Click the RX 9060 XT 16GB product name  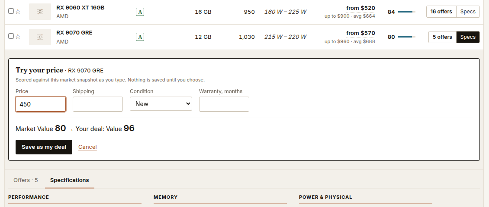coord(80,8)
